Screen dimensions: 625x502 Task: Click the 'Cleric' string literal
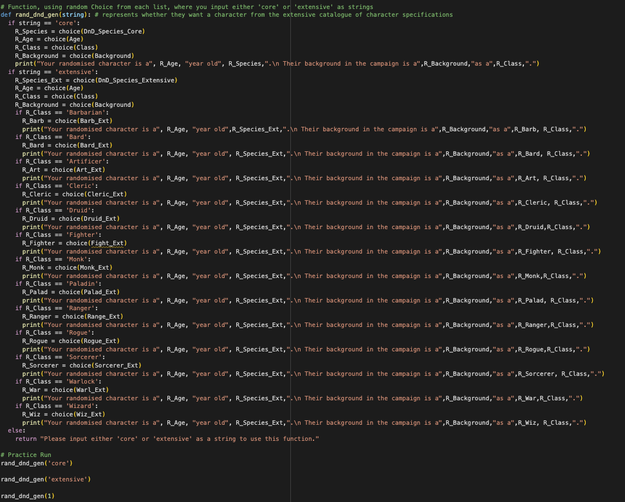80,186
